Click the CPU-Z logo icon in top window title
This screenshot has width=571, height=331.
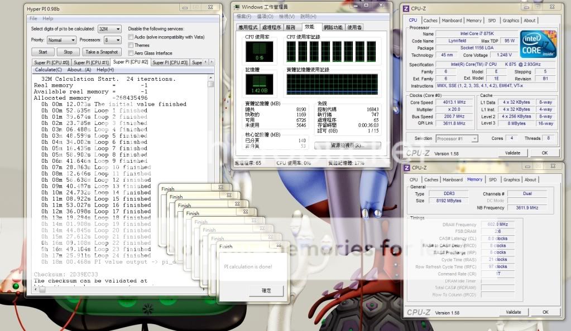(x=406, y=8)
